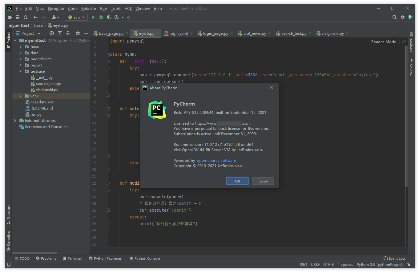The image size is (419, 272).
Task: Toggle Reader Mode in the editor
Action: (x=384, y=42)
